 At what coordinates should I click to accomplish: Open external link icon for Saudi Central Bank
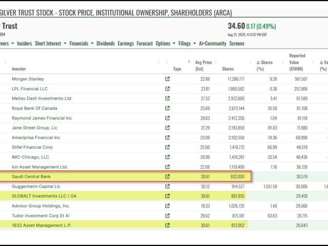tap(168, 176)
